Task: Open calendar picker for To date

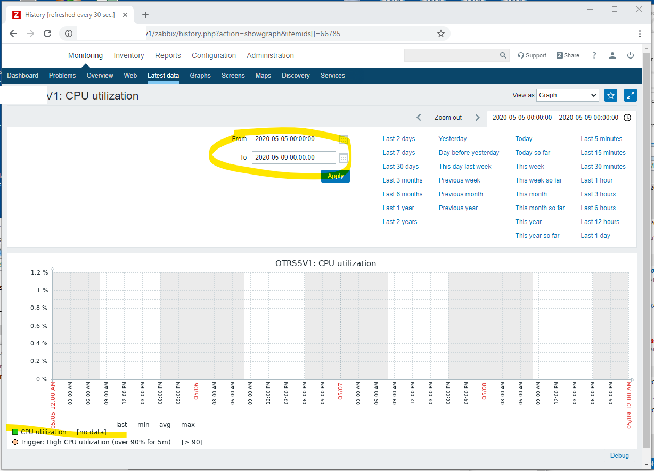Action: click(x=344, y=158)
